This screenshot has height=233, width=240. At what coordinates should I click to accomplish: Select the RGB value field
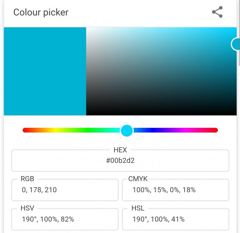pos(65,190)
